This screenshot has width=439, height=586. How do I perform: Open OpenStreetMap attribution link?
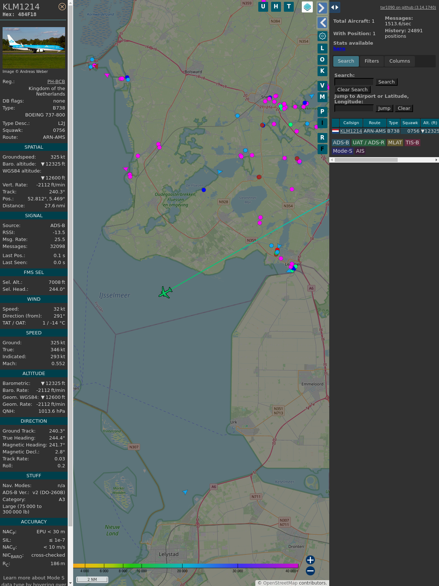click(280, 583)
